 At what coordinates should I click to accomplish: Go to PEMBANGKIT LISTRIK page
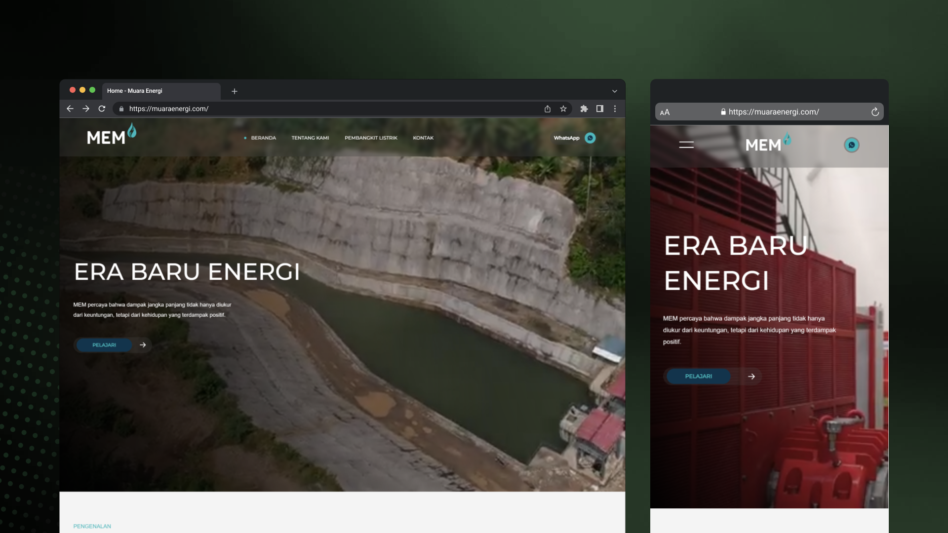371,138
